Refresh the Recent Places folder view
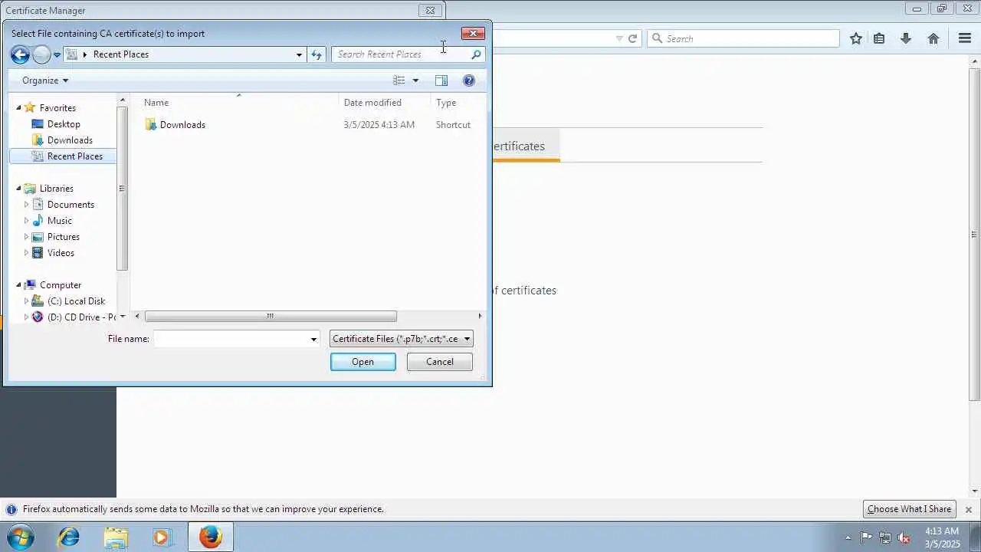This screenshot has width=981, height=552. (317, 54)
